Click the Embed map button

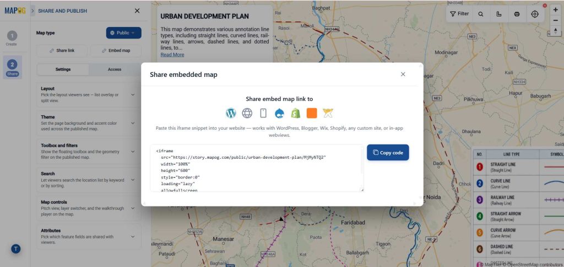[x=116, y=51]
